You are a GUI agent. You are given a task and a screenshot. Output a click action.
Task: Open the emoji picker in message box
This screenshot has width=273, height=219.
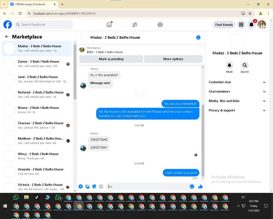pos(192,187)
